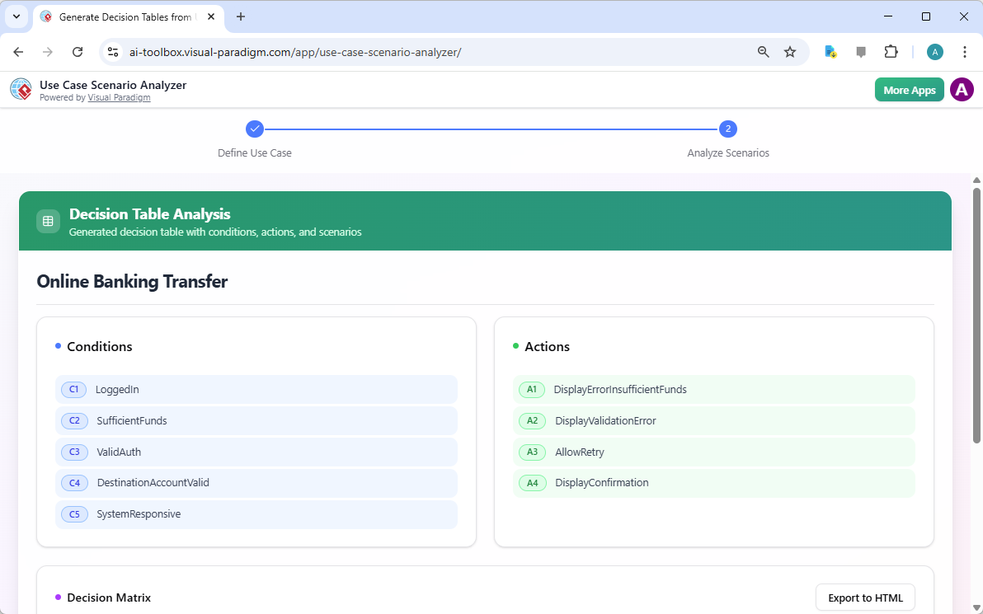983x614 pixels.
Task: Click the C3 ValidAuth condition badge
Action: coord(74,452)
